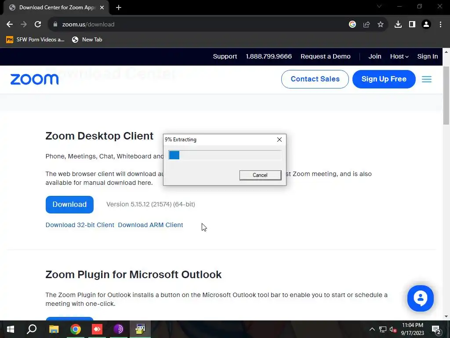450x338 pixels.
Task: Click phone number 1.888.799.9666
Action: pyautogui.click(x=269, y=56)
